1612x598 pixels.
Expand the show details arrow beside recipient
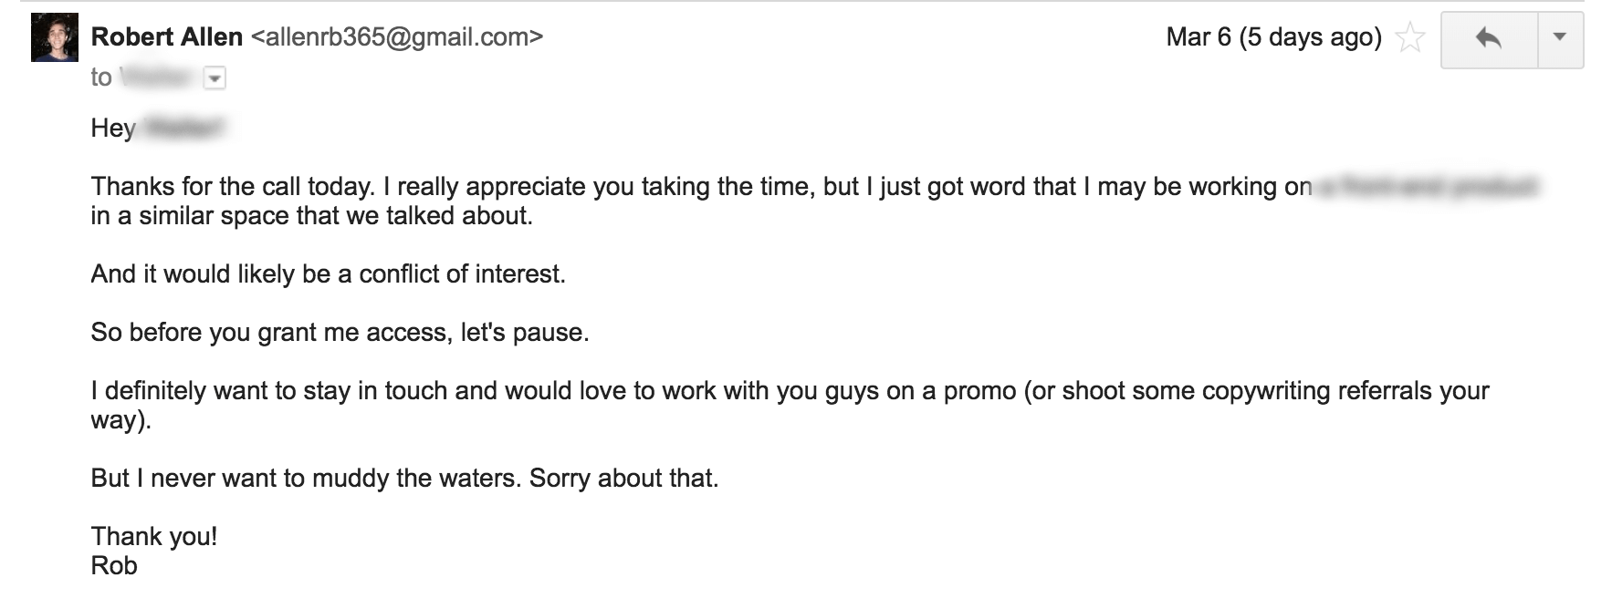tap(215, 78)
